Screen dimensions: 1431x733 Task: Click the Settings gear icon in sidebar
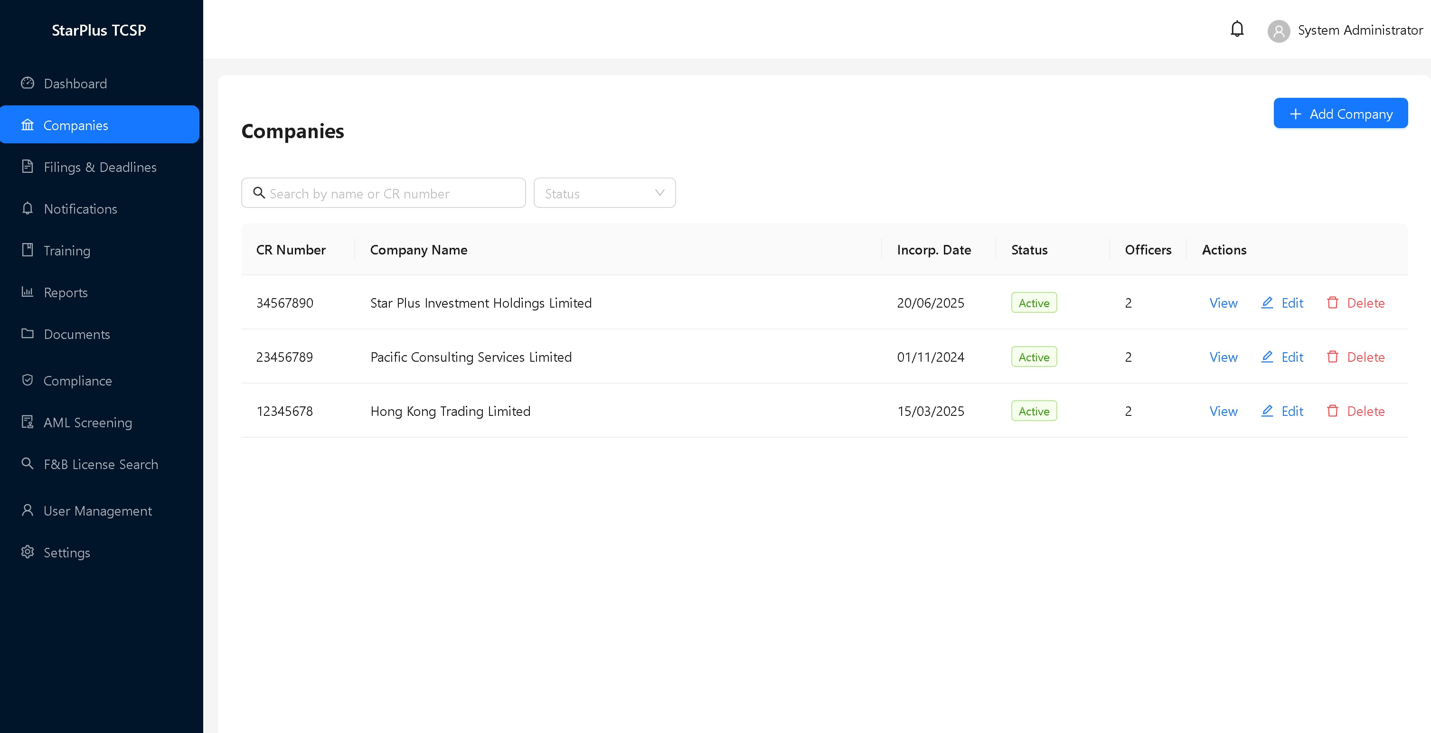click(27, 552)
